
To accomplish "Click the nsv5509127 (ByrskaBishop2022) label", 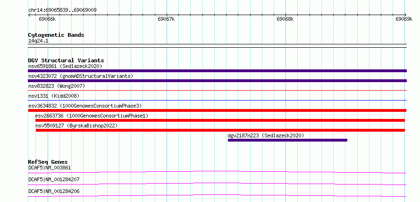I will tap(76, 126).
